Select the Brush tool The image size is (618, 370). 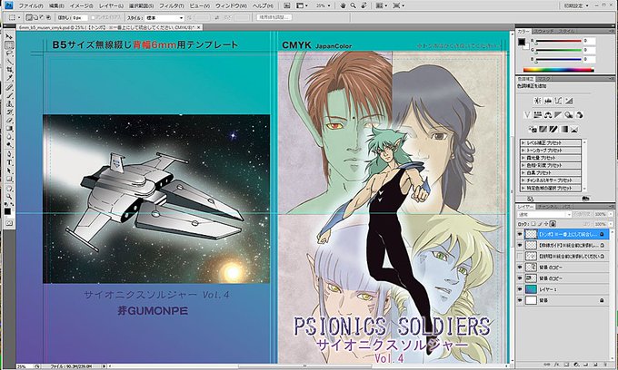point(9,95)
